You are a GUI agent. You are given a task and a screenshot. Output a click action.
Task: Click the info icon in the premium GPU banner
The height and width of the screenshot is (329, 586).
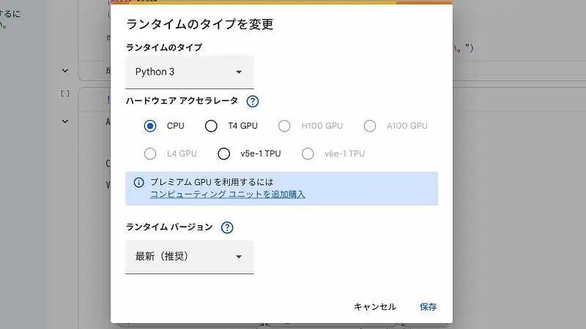point(139,183)
